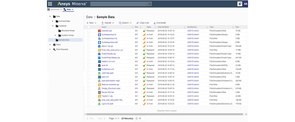
Task: Sort by the Name column header
Action: tap(104, 27)
